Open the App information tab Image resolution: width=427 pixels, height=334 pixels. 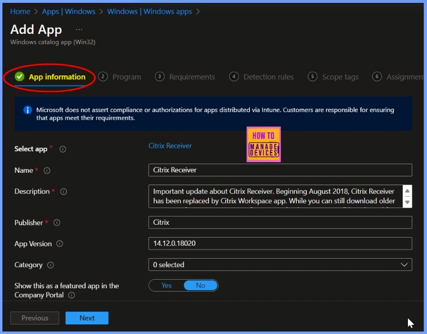point(50,77)
